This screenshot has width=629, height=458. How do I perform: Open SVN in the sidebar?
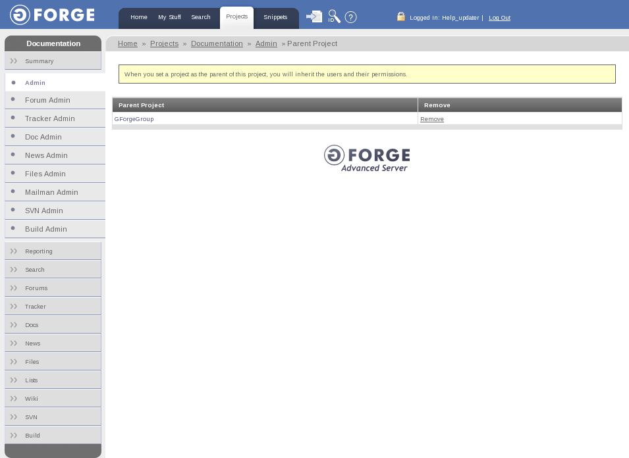pos(53,417)
